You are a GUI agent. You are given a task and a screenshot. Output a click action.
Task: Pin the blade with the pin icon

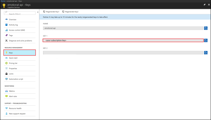204,5
